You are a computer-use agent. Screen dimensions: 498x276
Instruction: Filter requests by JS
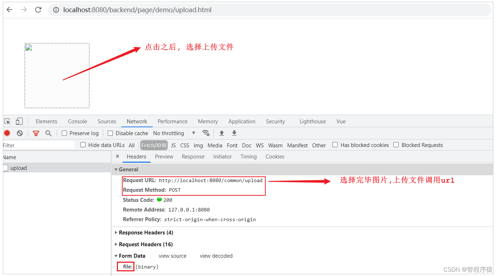tap(174, 145)
